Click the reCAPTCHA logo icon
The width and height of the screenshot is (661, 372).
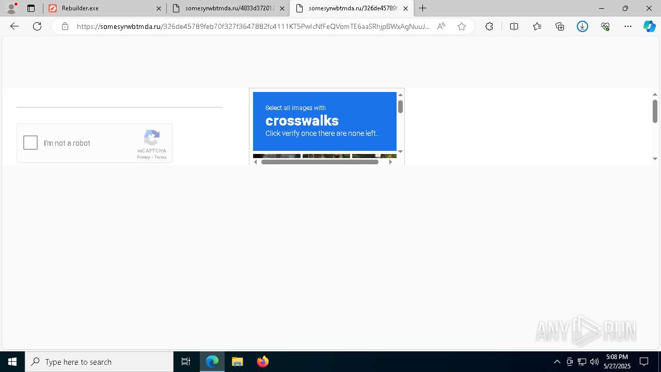point(152,137)
